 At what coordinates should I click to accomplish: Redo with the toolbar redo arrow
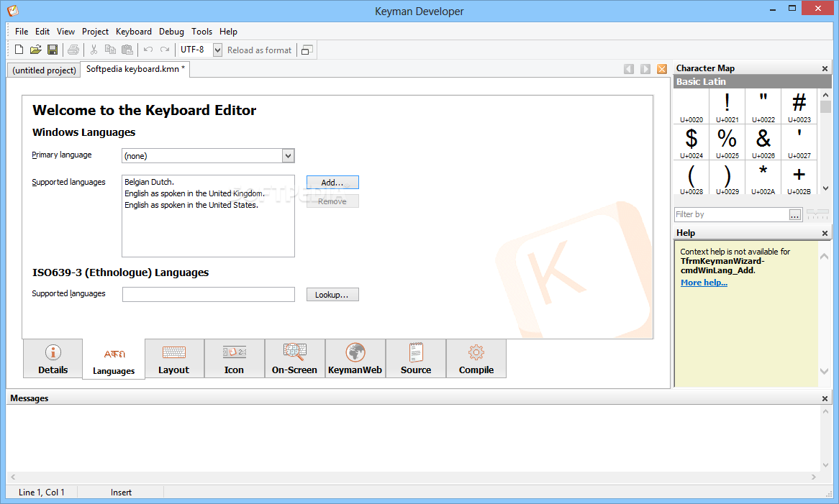[165, 50]
